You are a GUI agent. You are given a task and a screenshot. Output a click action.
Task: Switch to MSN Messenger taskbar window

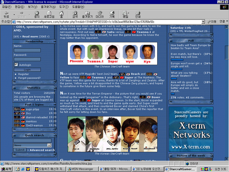tap(82, 169)
